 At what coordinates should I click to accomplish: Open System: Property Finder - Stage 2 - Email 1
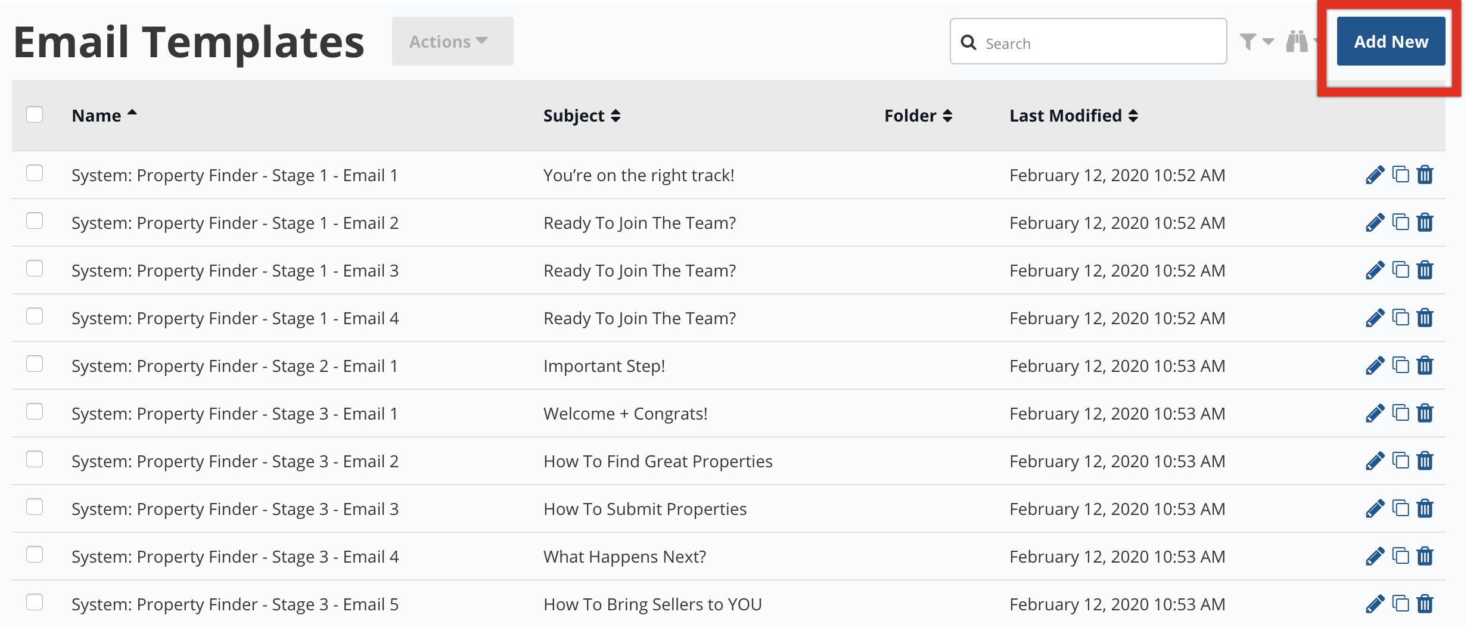tap(234, 366)
